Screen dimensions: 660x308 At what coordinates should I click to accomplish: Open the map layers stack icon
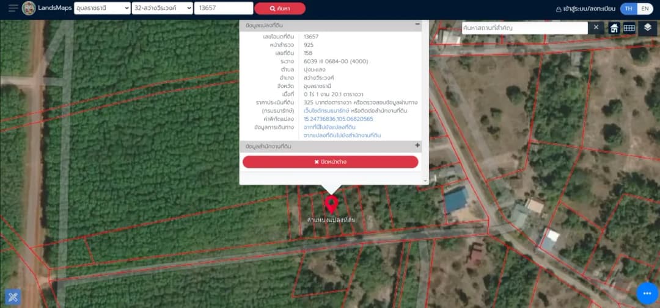[647, 27]
